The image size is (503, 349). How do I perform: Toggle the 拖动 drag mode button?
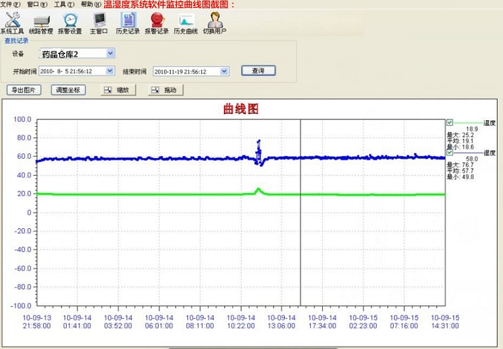pyautogui.click(x=165, y=90)
